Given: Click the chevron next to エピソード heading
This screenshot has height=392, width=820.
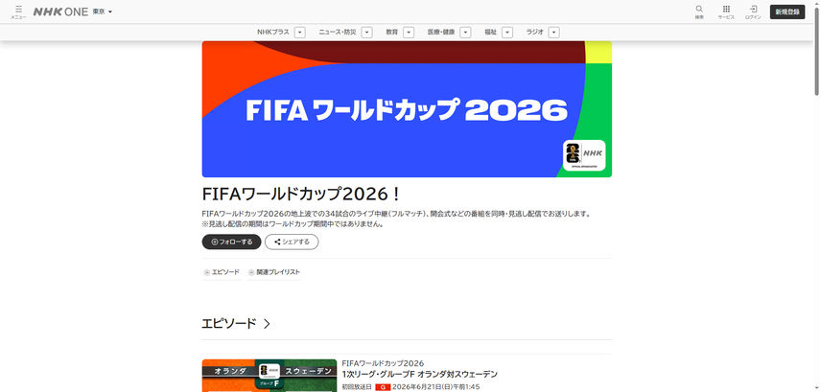Looking at the screenshot, I should pos(267,324).
